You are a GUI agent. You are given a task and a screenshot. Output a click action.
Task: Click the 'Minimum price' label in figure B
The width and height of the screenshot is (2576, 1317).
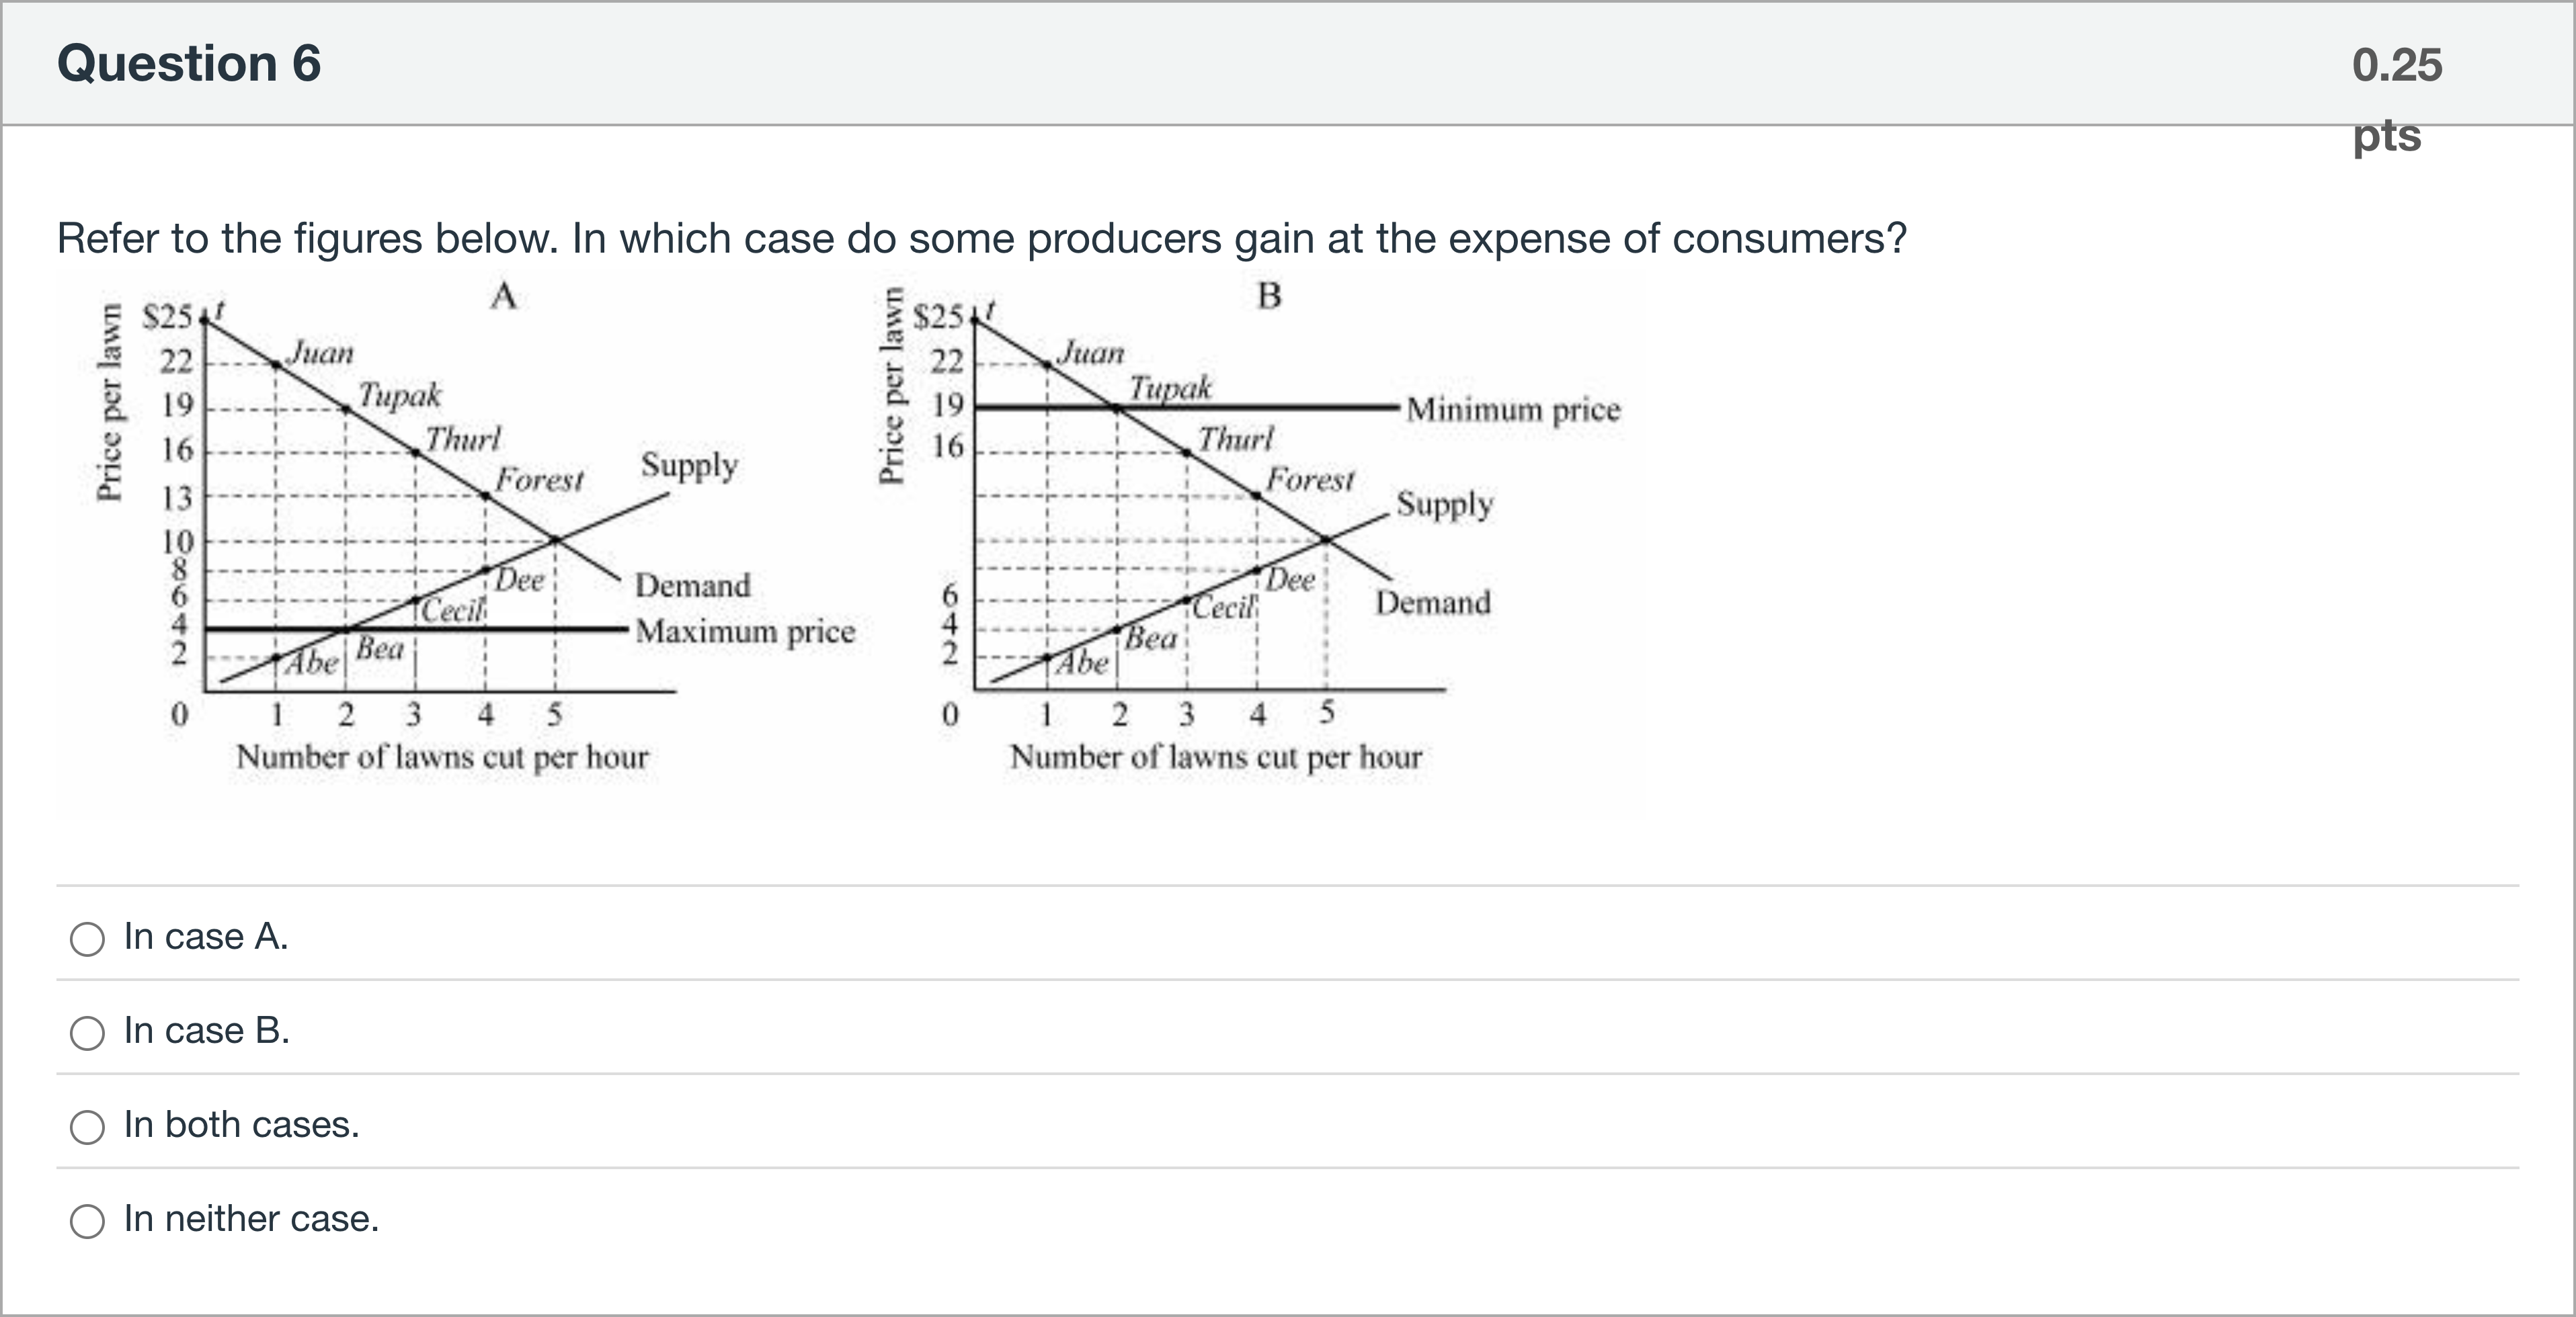[x=1513, y=410]
